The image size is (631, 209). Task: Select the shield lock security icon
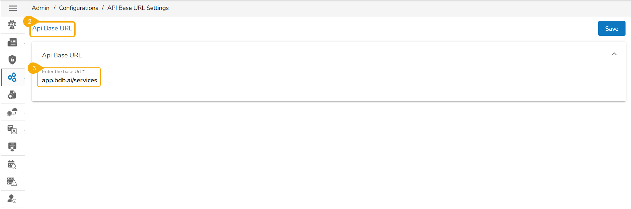coord(12,60)
